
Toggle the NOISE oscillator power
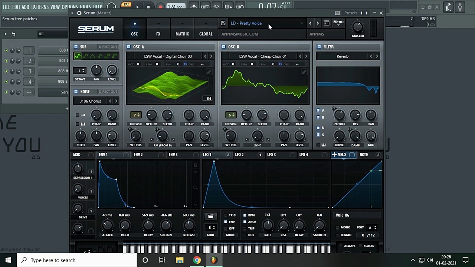point(76,92)
